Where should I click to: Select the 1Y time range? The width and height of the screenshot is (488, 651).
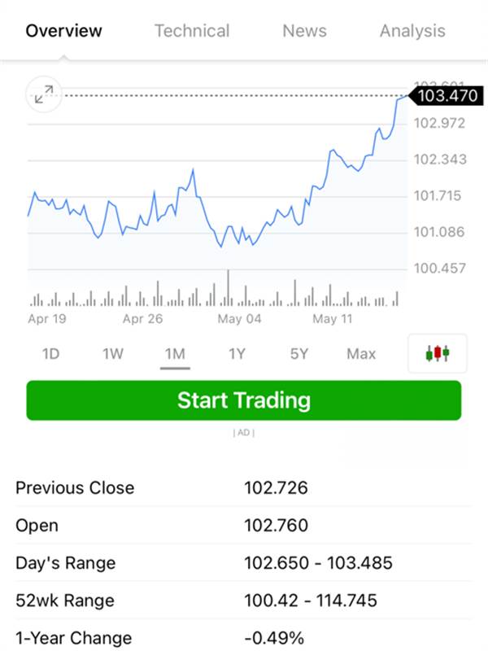coord(237,354)
